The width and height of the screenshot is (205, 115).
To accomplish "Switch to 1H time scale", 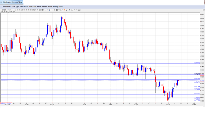I will 24,10.
